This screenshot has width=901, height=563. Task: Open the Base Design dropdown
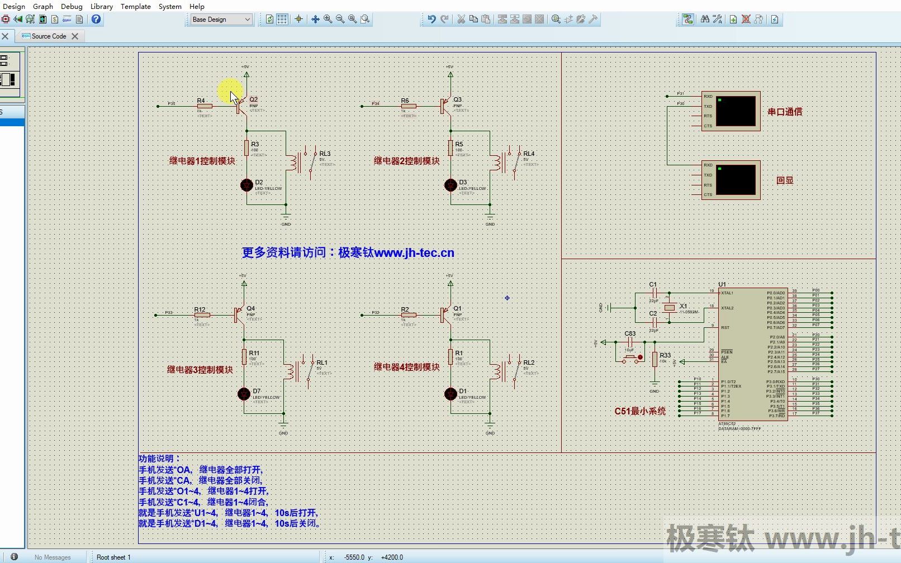pos(221,19)
